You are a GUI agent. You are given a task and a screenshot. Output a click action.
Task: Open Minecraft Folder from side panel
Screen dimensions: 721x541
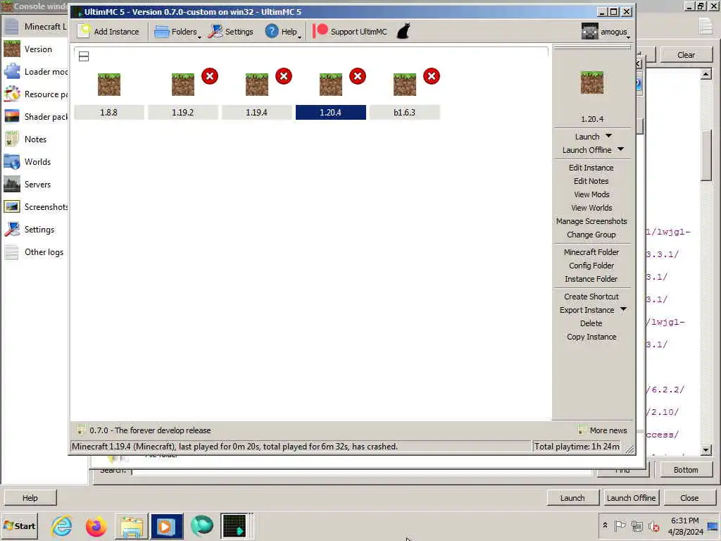pyautogui.click(x=591, y=252)
